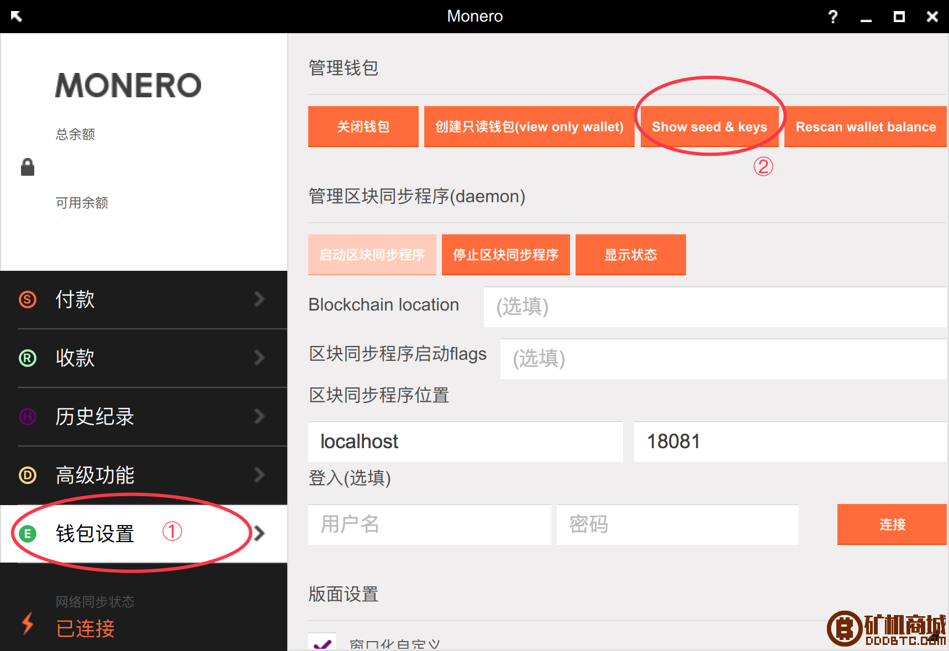Click the orange S icon beside 付款
Image resolution: width=949 pixels, height=651 pixels.
pyautogui.click(x=28, y=299)
